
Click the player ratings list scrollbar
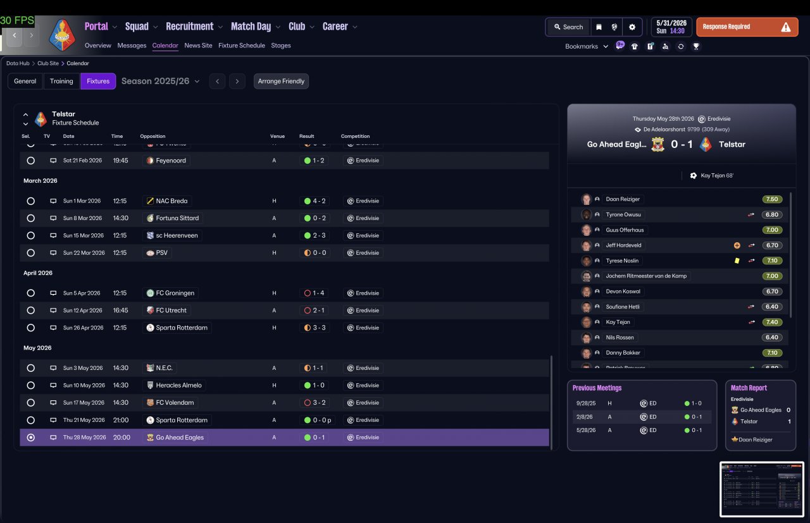[x=791, y=254]
